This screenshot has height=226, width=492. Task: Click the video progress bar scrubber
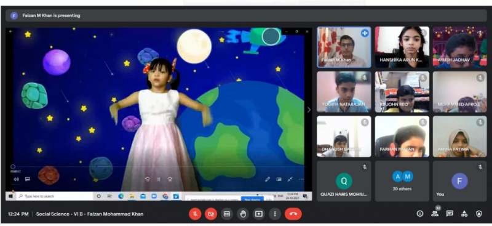click(x=13, y=167)
